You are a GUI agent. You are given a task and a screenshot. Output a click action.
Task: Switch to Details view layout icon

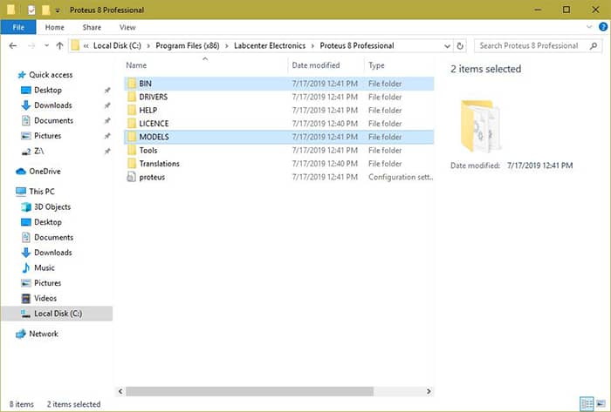tap(587, 403)
